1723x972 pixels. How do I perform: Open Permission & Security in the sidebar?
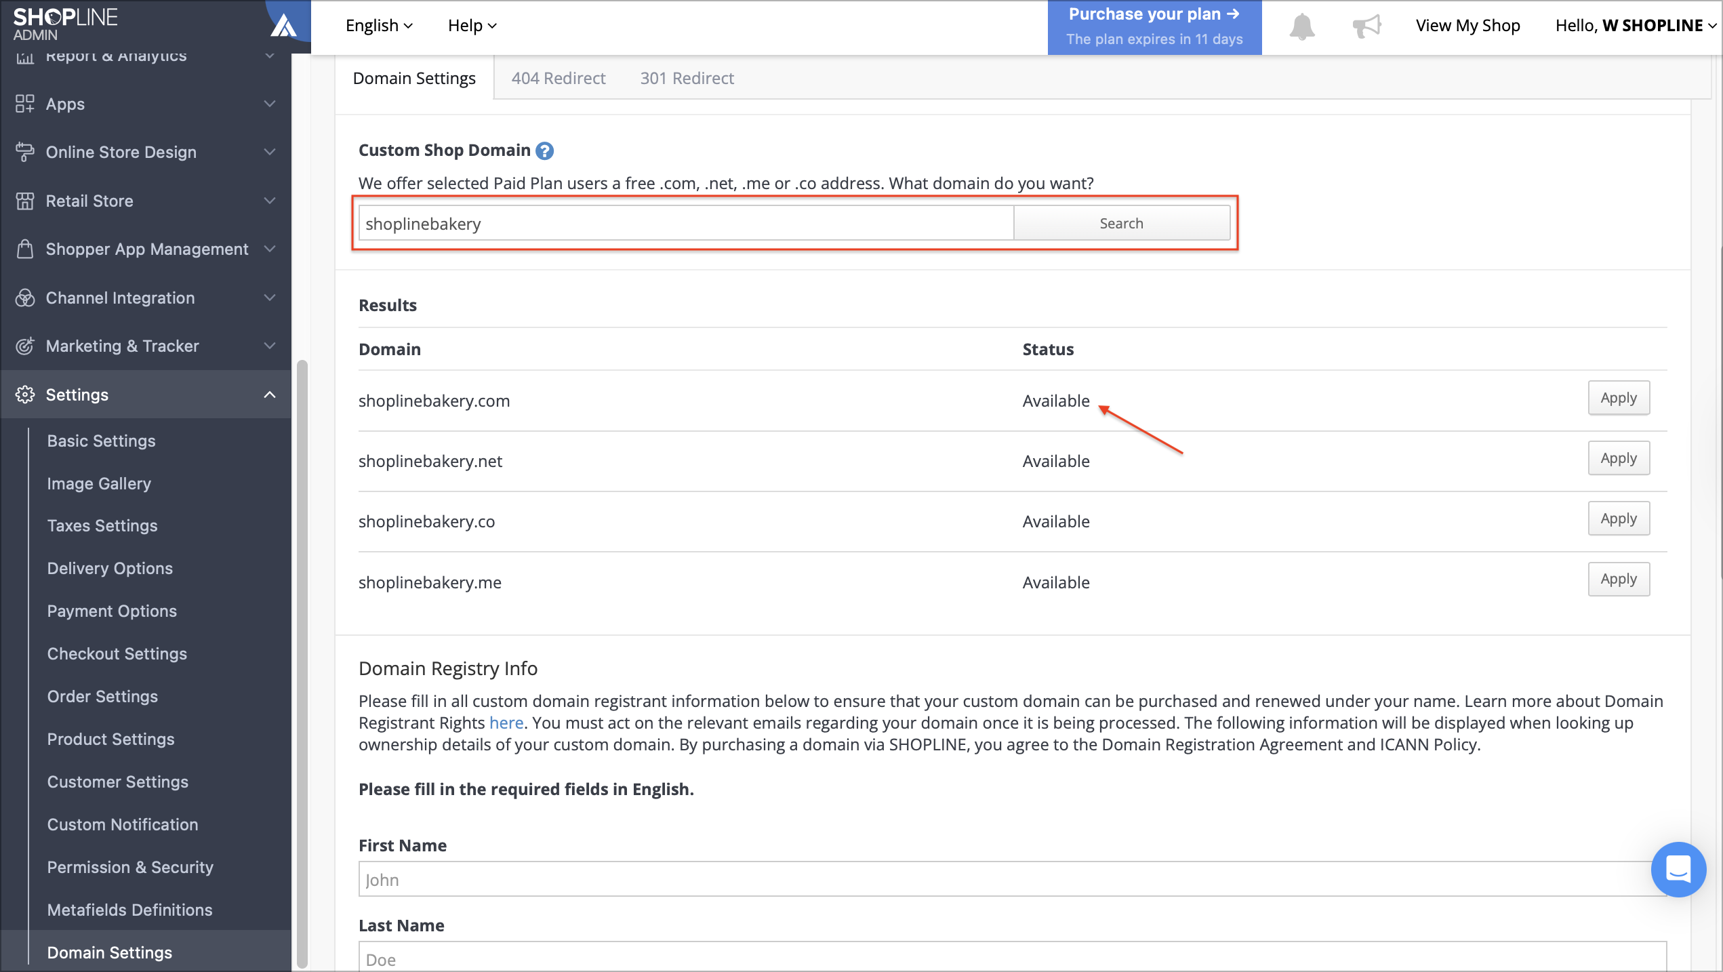pos(130,867)
